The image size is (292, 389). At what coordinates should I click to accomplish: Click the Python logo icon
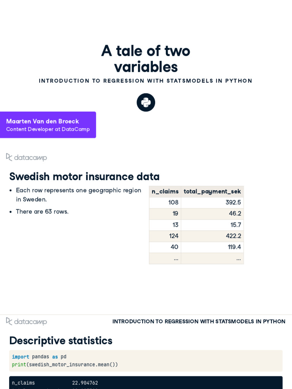(146, 103)
